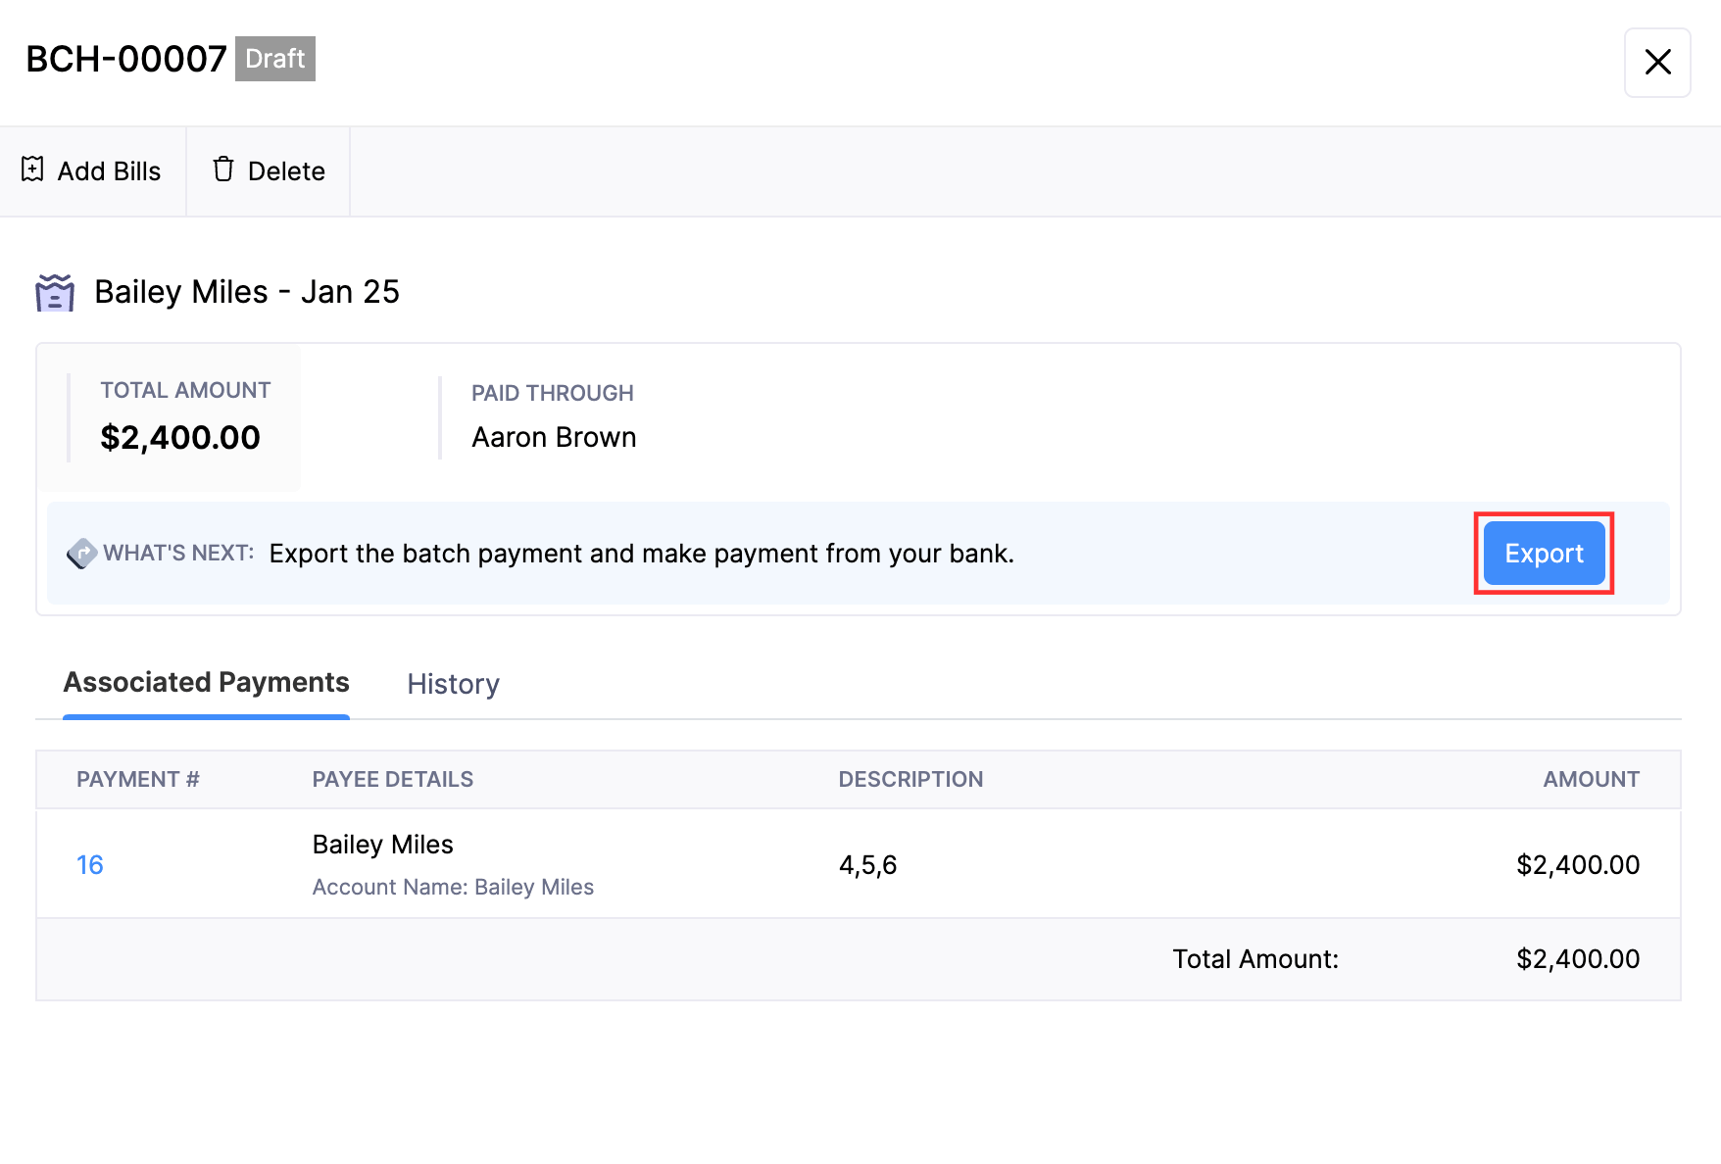Click the Payment # column header
This screenshot has width=1721, height=1164.
[x=138, y=780]
